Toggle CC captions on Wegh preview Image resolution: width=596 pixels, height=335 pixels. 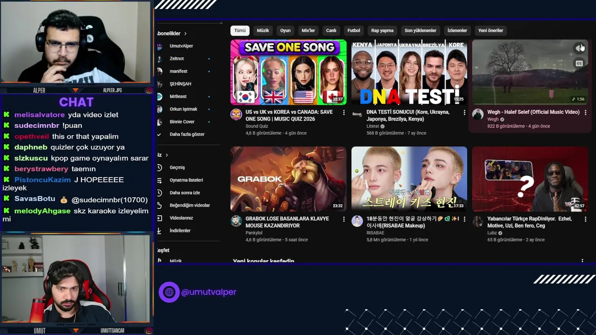tap(579, 63)
